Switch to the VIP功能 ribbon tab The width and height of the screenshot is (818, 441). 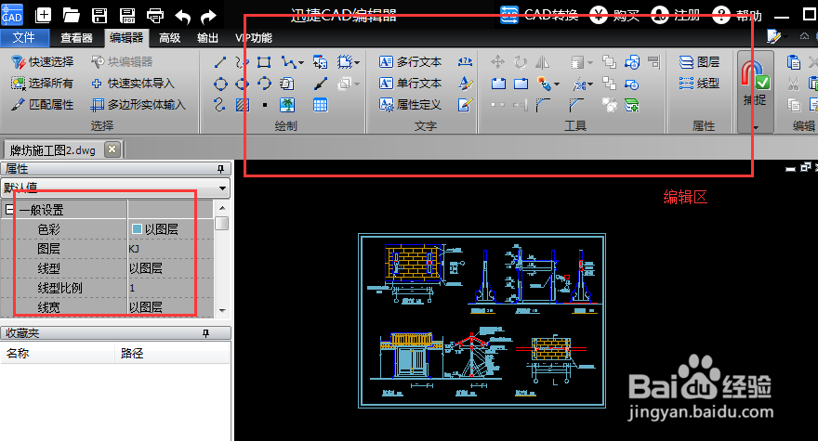point(254,38)
